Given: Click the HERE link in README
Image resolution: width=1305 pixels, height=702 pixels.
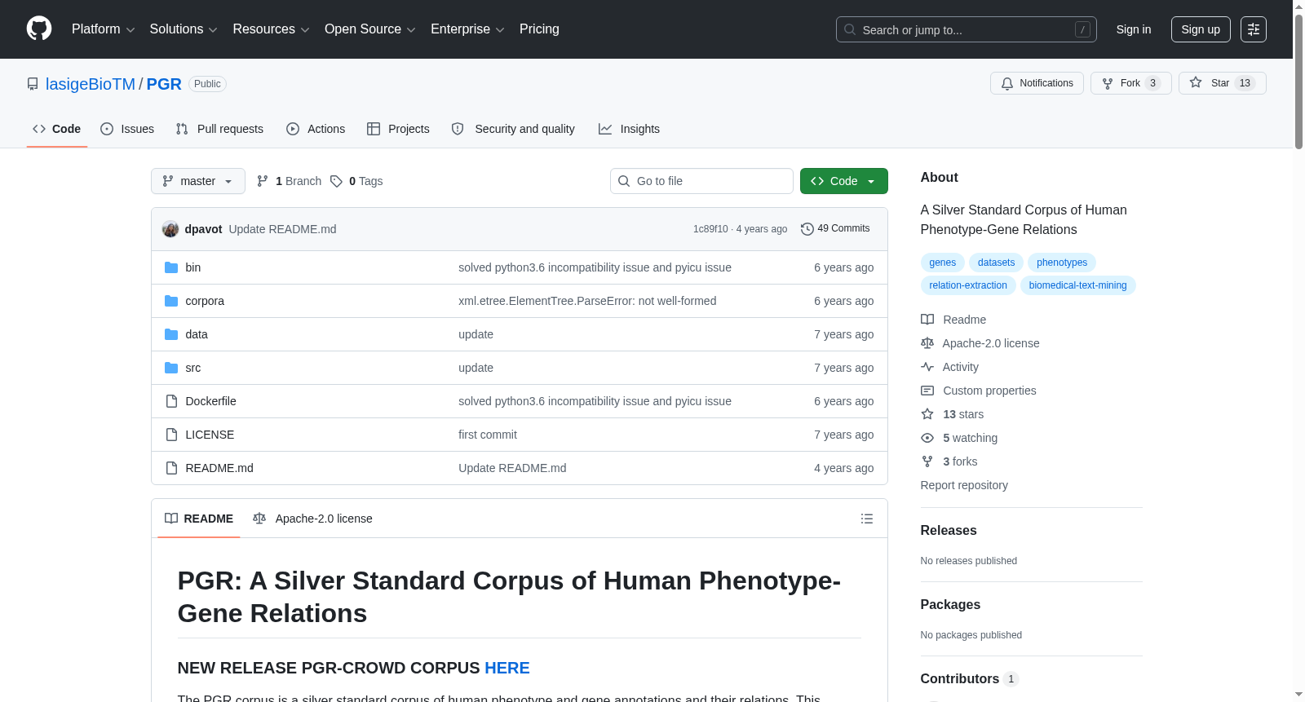Looking at the screenshot, I should click(507, 668).
